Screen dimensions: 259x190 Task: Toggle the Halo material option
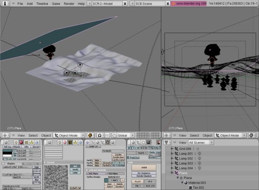[x=37, y=167]
